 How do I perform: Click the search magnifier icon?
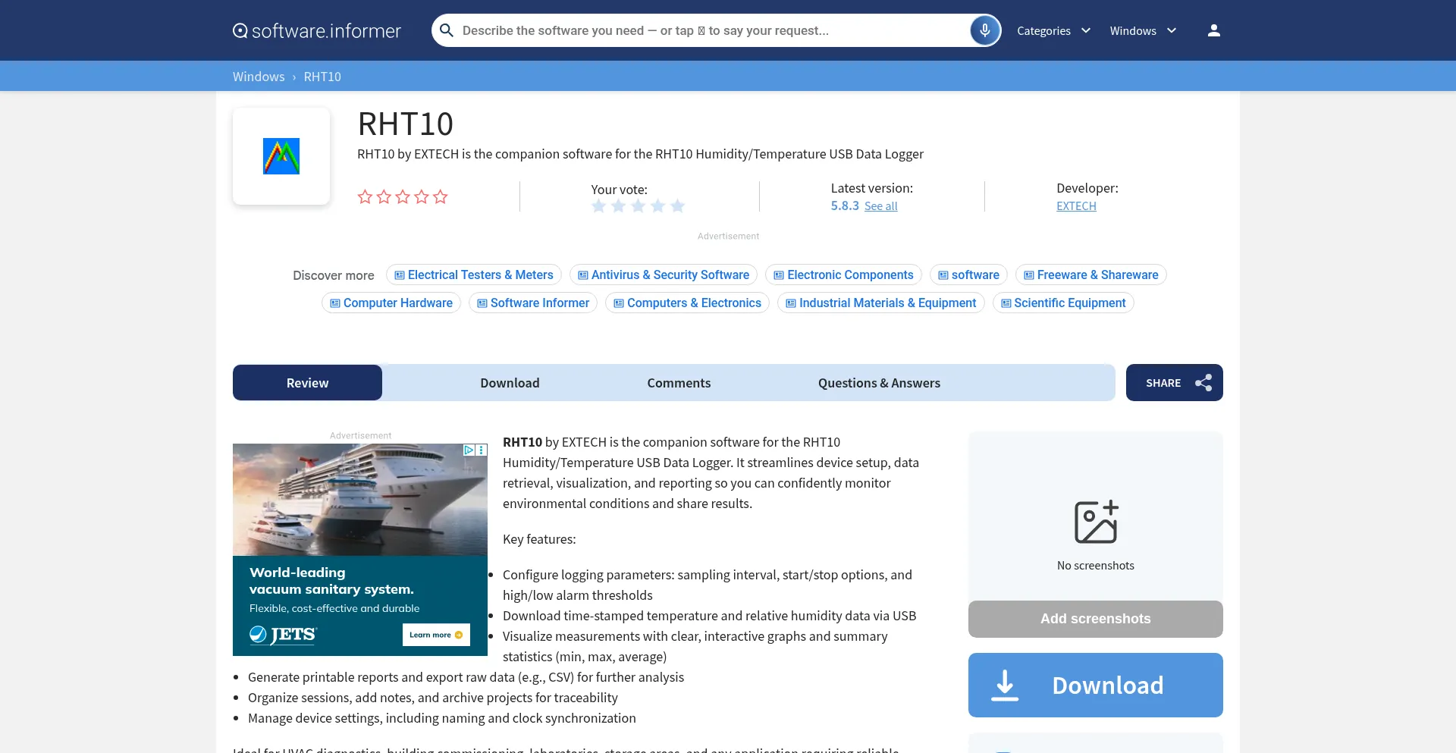point(447,30)
